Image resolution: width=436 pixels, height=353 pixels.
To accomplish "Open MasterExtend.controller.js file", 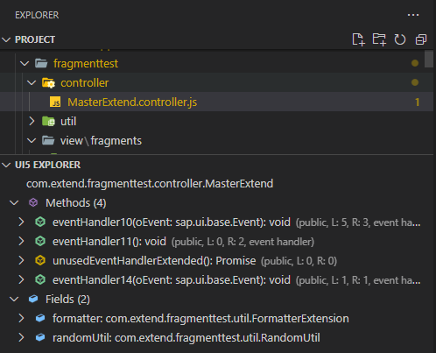I will pos(132,102).
